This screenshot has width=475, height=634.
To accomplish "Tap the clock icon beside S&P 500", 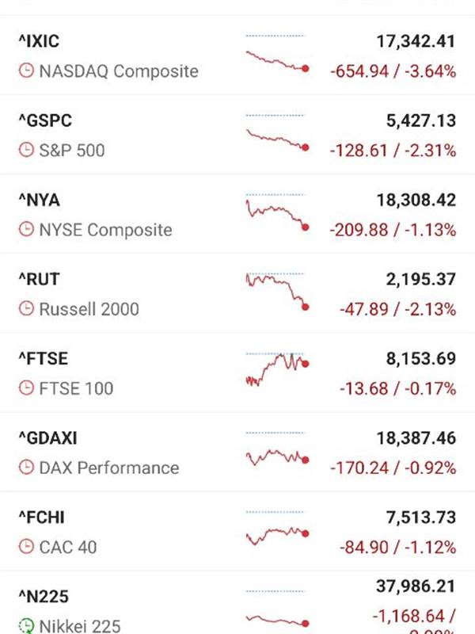I will 26,150.
